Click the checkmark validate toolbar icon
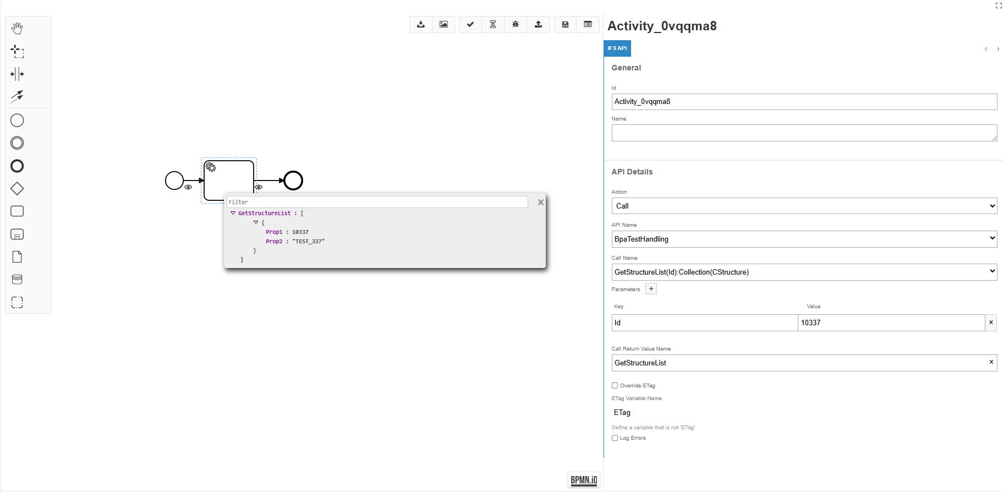Screen dimensions: 1003x492 470,24
